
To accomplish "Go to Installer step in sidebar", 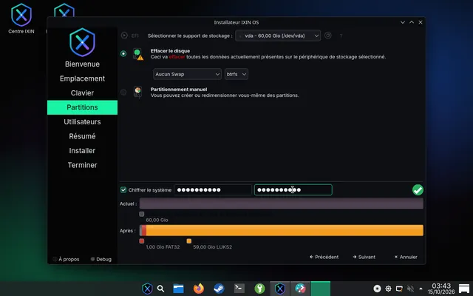I will 82,151.
